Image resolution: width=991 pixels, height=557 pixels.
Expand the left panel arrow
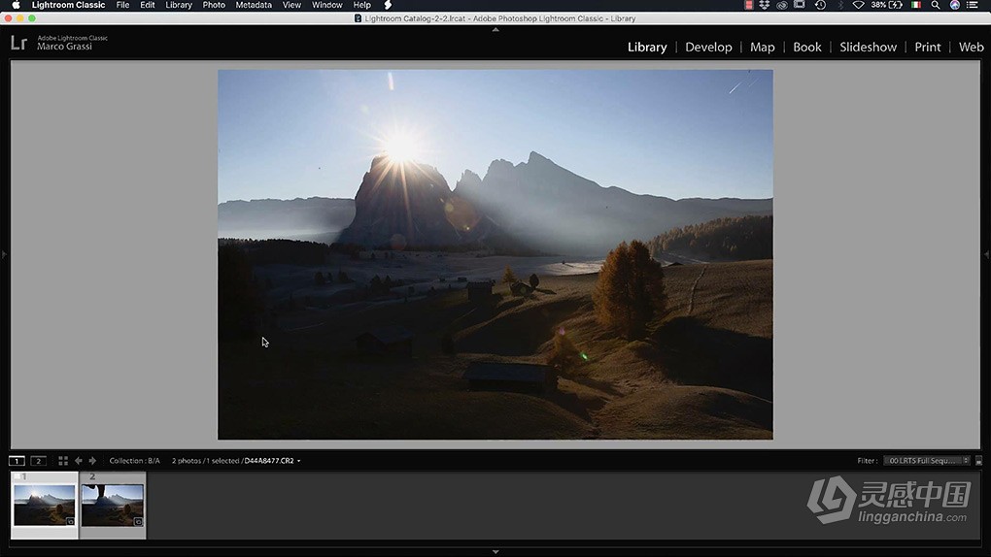pyautogui.click(x=4, y=254)
